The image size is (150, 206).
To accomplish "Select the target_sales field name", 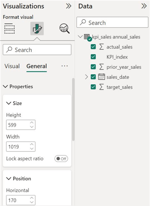I will click(x=120, y=87).
